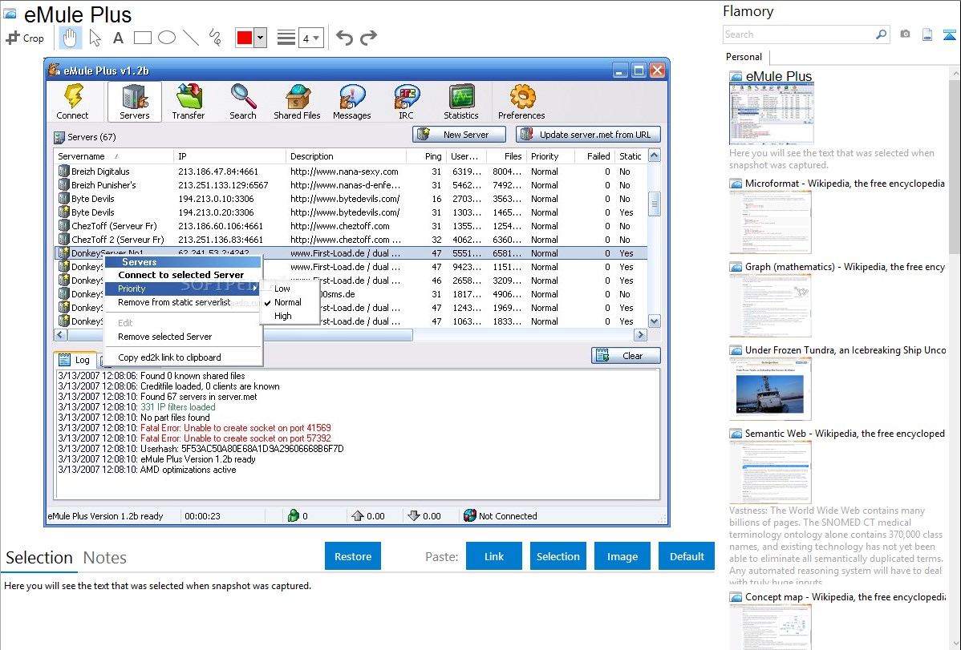
Task: Sort servers by the Ping column
Action: point(426,156)
